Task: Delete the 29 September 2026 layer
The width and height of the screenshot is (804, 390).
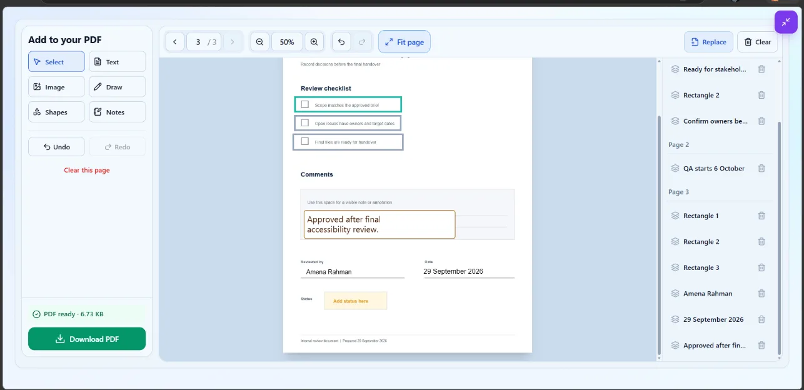Action: coord(761,319)
